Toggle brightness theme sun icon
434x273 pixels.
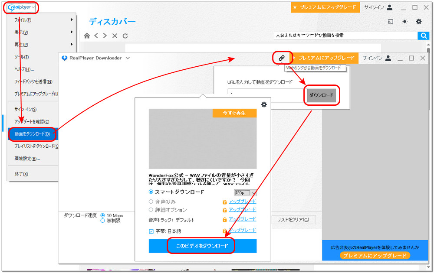(404, 22)
